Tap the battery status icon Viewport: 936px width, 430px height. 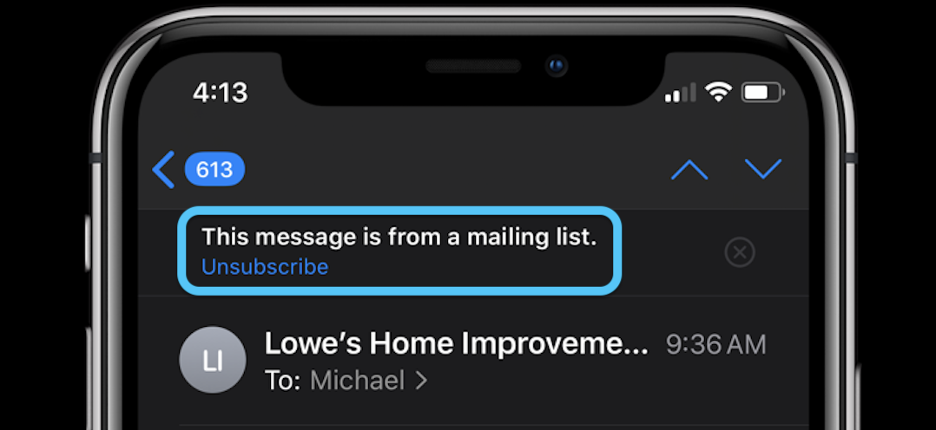pyautogui.click(x=763, y=92)
